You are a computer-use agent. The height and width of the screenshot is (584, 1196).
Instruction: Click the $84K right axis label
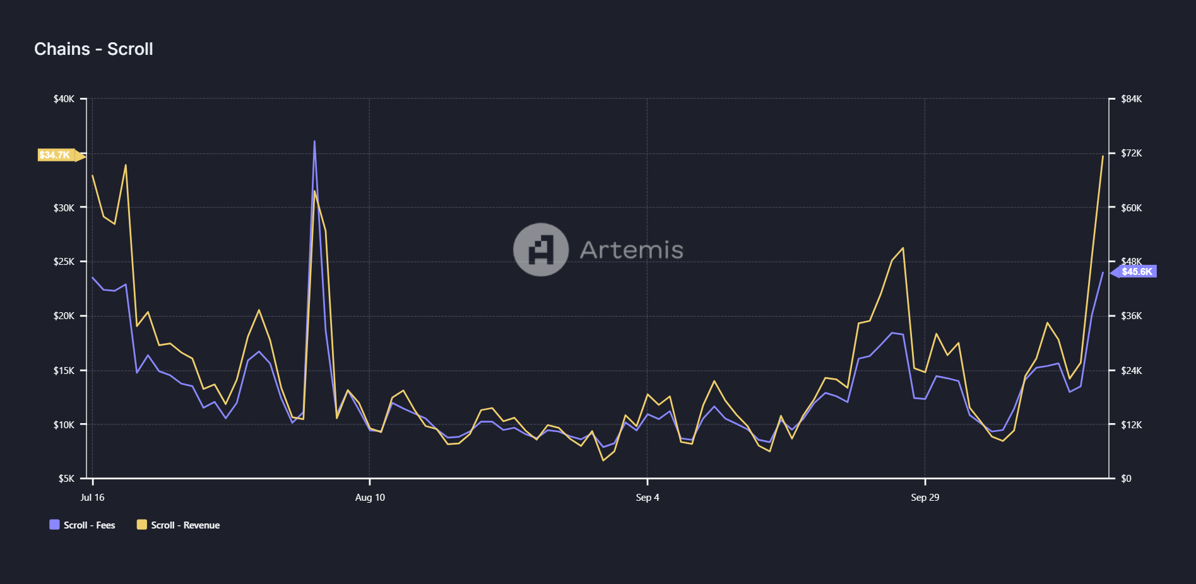point(1131,99)
